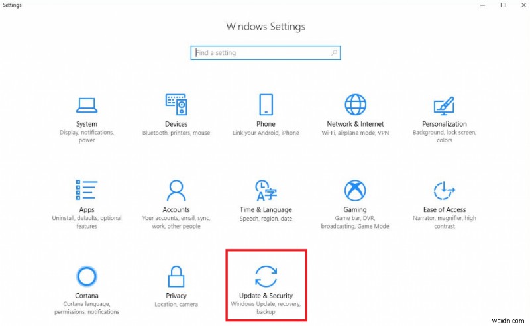Click the Windows Settings heading

coord(266,27)
